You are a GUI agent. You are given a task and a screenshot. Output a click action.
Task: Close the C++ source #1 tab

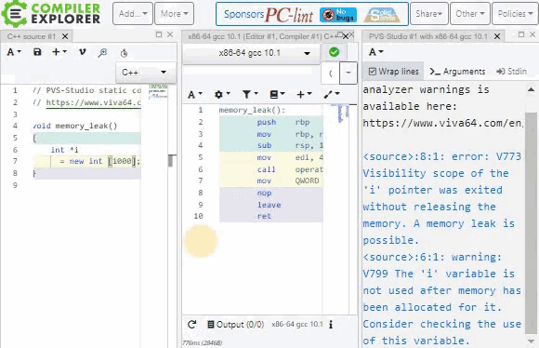65,36
